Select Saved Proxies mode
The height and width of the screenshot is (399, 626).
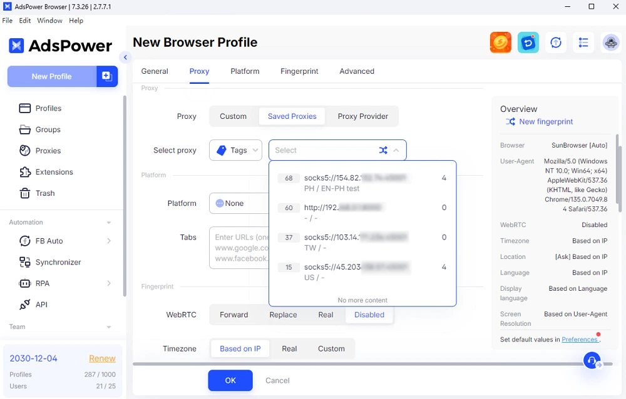(x=292, y=116)
